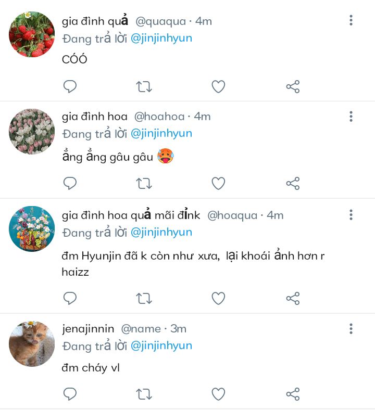This screenshot has width=375, height=410.
Task: Open three-dot menu on @hoahoa's tweet
Action: pyautogui.click(x=351, y=117)
